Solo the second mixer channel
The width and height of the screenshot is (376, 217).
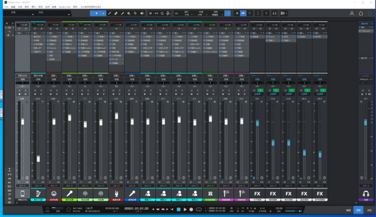[x=41, y=90]
